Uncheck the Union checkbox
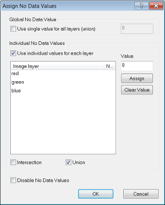 68,162
